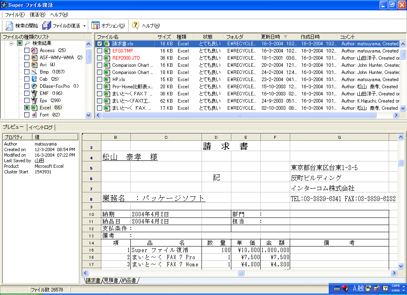This screenshot has width=407, height=295.
Task: Click the EMF file type icon
Action: click(x=34, y=93)
